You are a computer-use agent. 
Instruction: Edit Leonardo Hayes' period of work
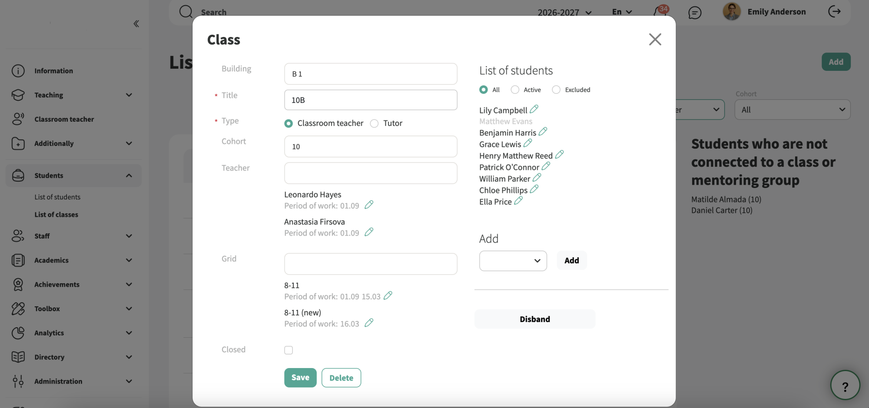pos(369,205)
